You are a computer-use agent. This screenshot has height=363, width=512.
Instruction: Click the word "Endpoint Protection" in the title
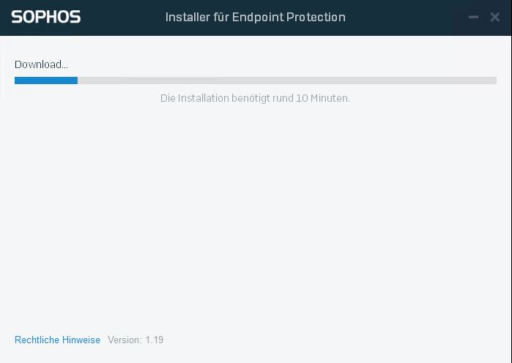pos(289,17)
